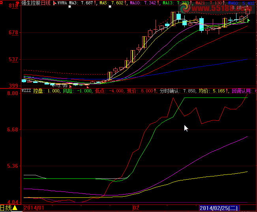Select the MA10: 7.342 value

[143, 3]
